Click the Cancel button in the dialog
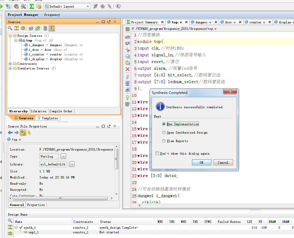 point(223,162)
